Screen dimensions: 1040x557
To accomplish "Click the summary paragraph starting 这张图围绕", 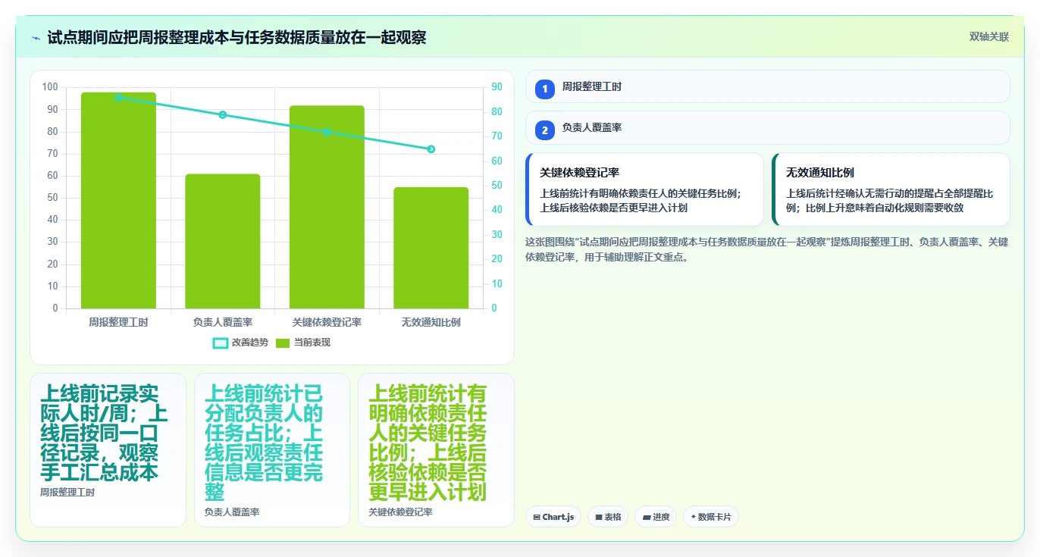I will [767, 249].
